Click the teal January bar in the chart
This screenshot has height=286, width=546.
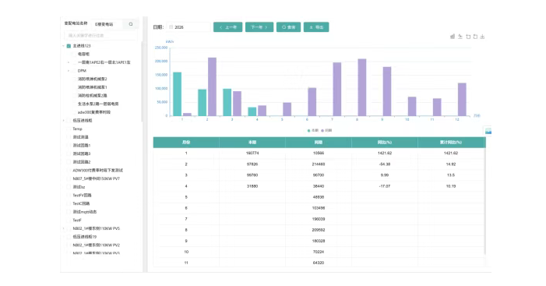point(178,94)
